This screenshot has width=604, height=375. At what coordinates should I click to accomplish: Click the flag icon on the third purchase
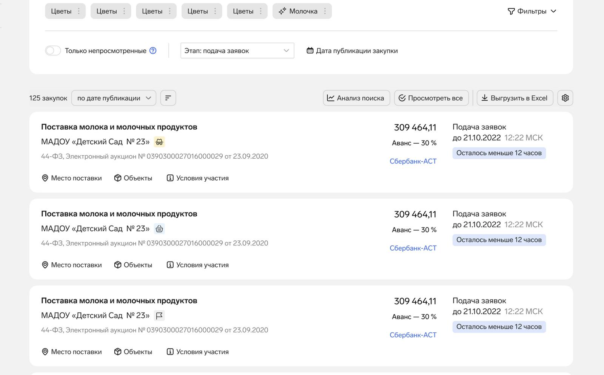pos(159,315)
